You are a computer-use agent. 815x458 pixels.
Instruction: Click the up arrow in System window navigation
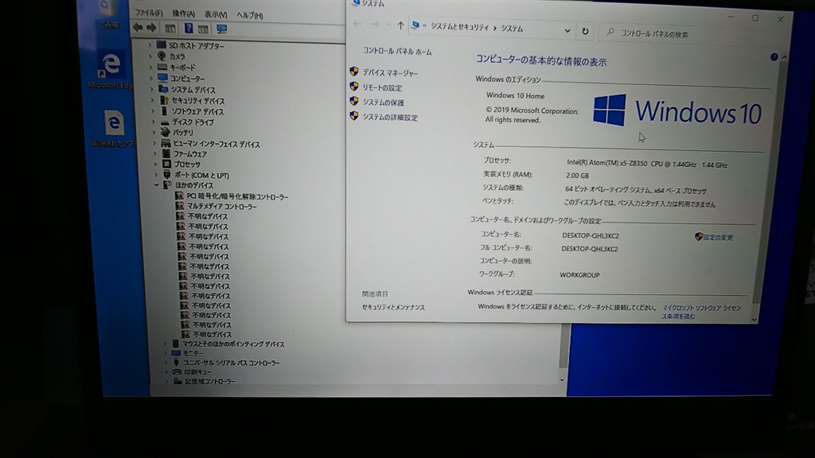(400, 25)
